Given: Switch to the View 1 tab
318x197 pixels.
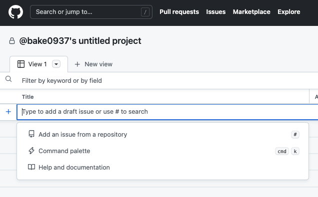Looking at the screenshot, I should click(38, 64).
